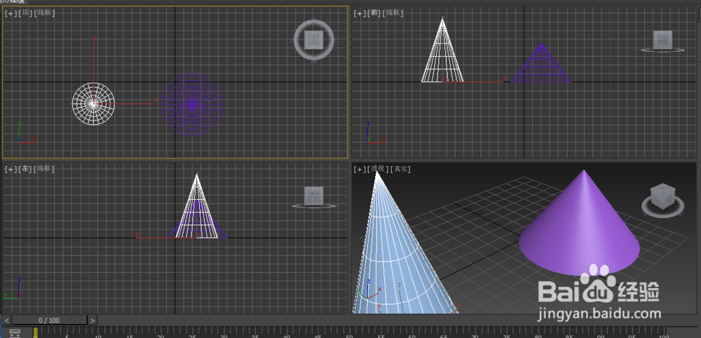Open the [透视] view label menu

(x=378, y=169)
